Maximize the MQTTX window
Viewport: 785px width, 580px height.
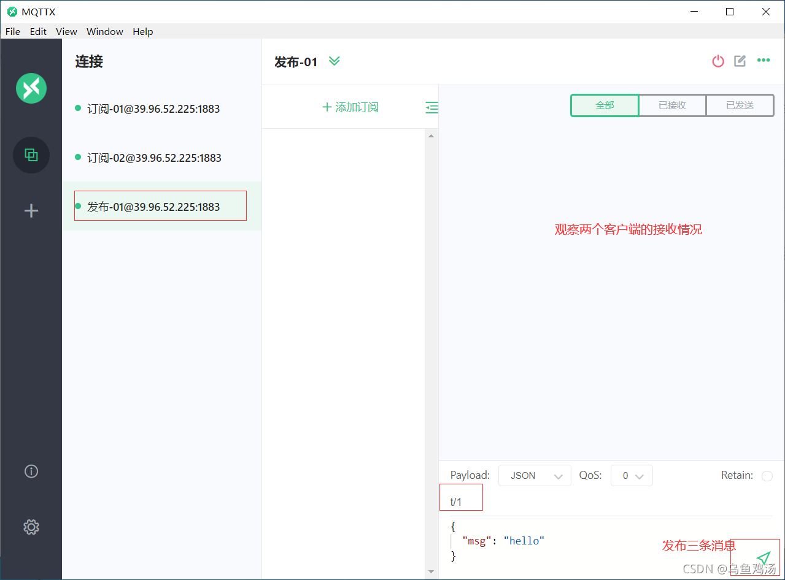click(x=730, y=12)
